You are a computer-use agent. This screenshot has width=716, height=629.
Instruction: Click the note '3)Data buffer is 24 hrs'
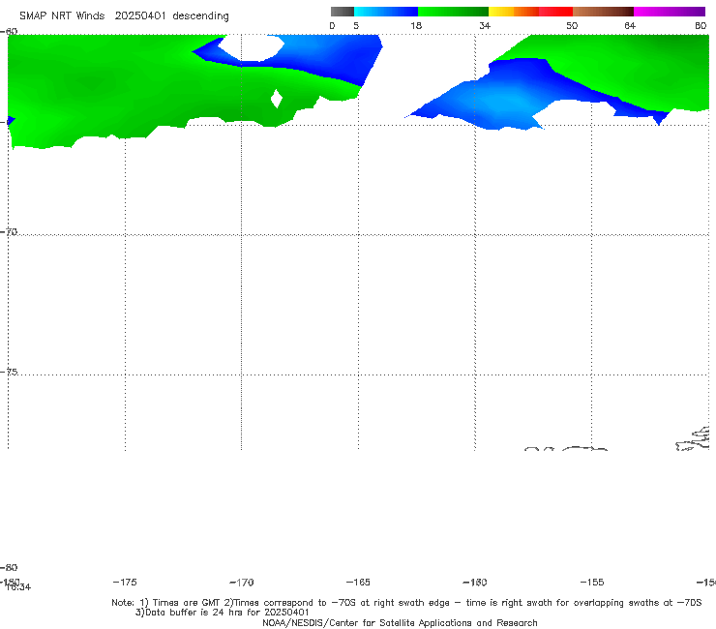tap(223, 613)
